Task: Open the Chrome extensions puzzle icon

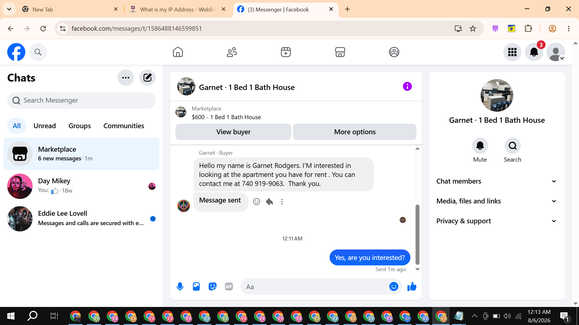Action: point(528,29)
